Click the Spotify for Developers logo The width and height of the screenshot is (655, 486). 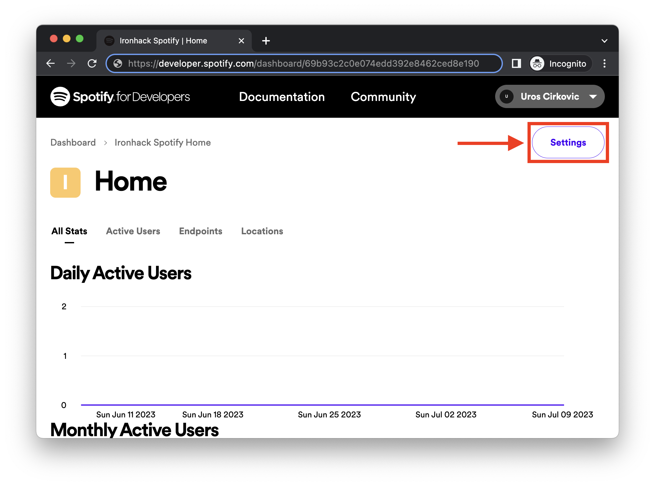pyautogui.click(x=120, y=97)
